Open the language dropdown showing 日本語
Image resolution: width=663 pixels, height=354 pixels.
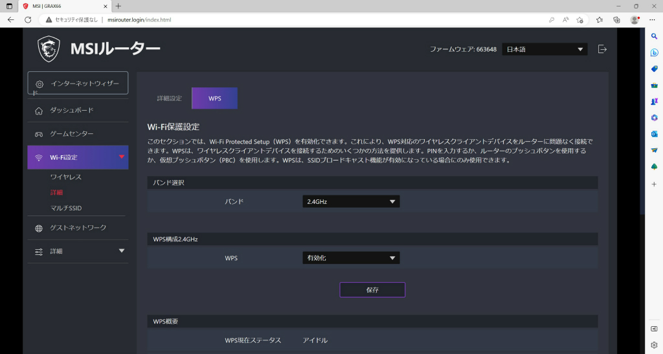point(545,49)
